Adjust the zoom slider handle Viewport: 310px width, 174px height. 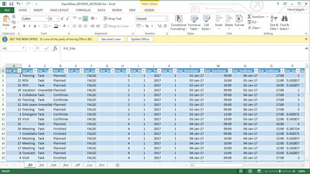click(279, 171)
